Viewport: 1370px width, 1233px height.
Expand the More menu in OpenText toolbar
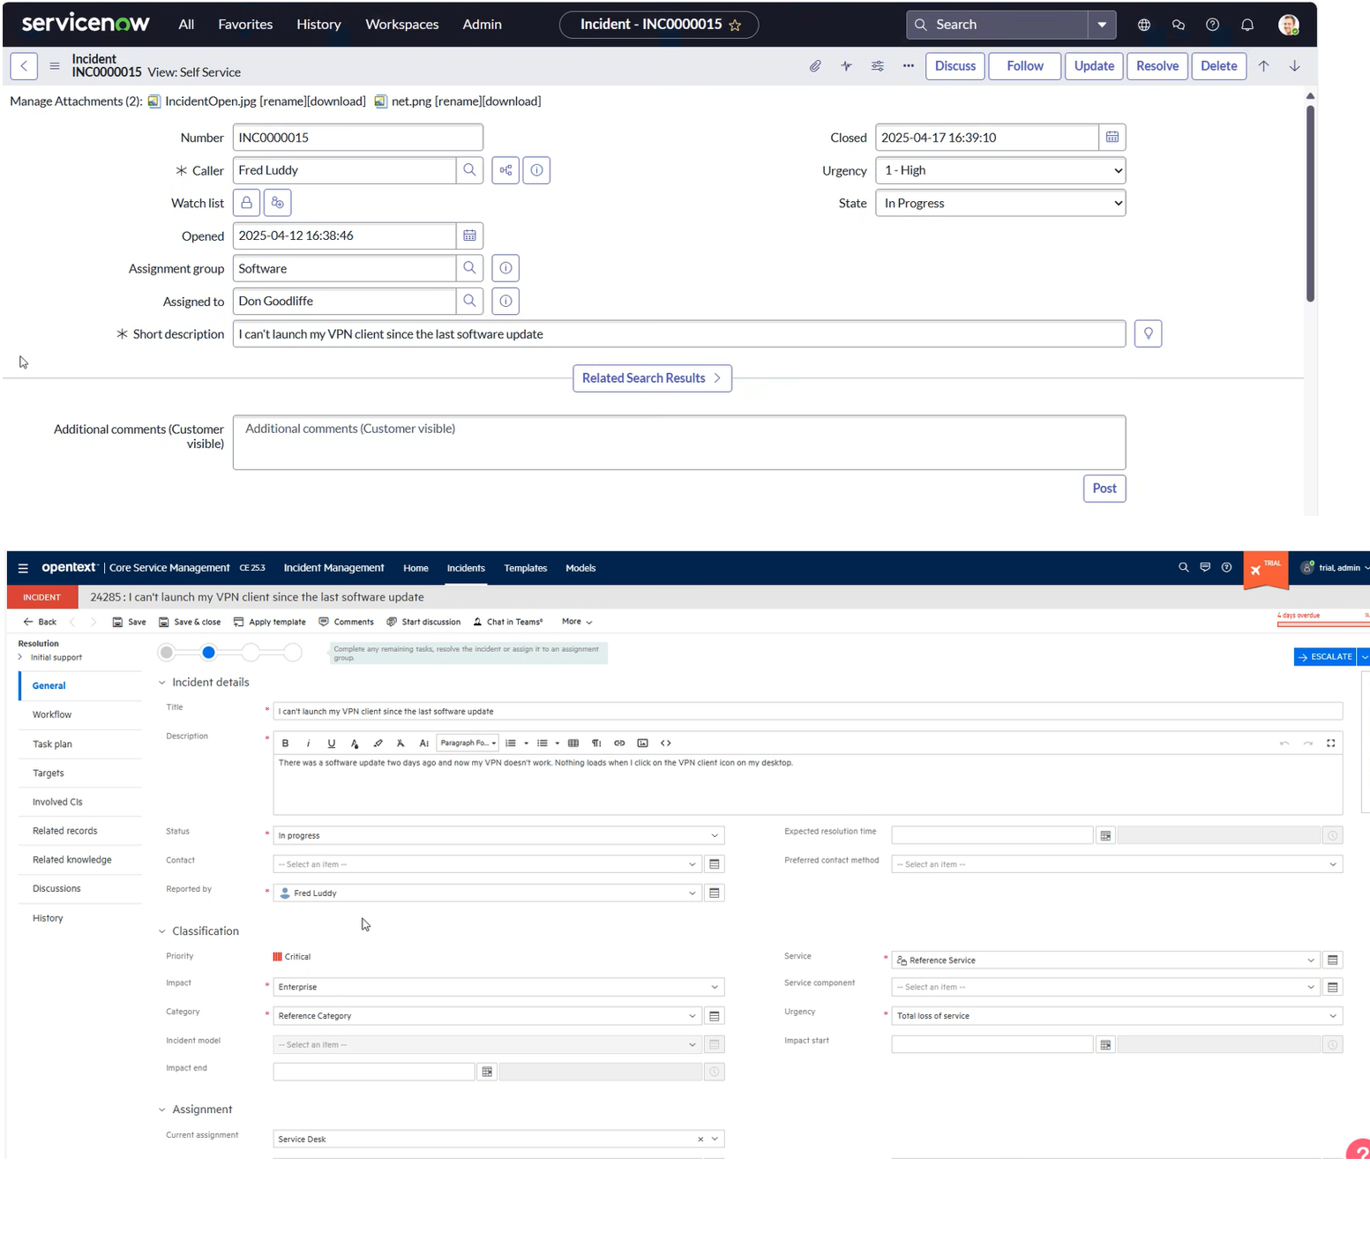577,622
